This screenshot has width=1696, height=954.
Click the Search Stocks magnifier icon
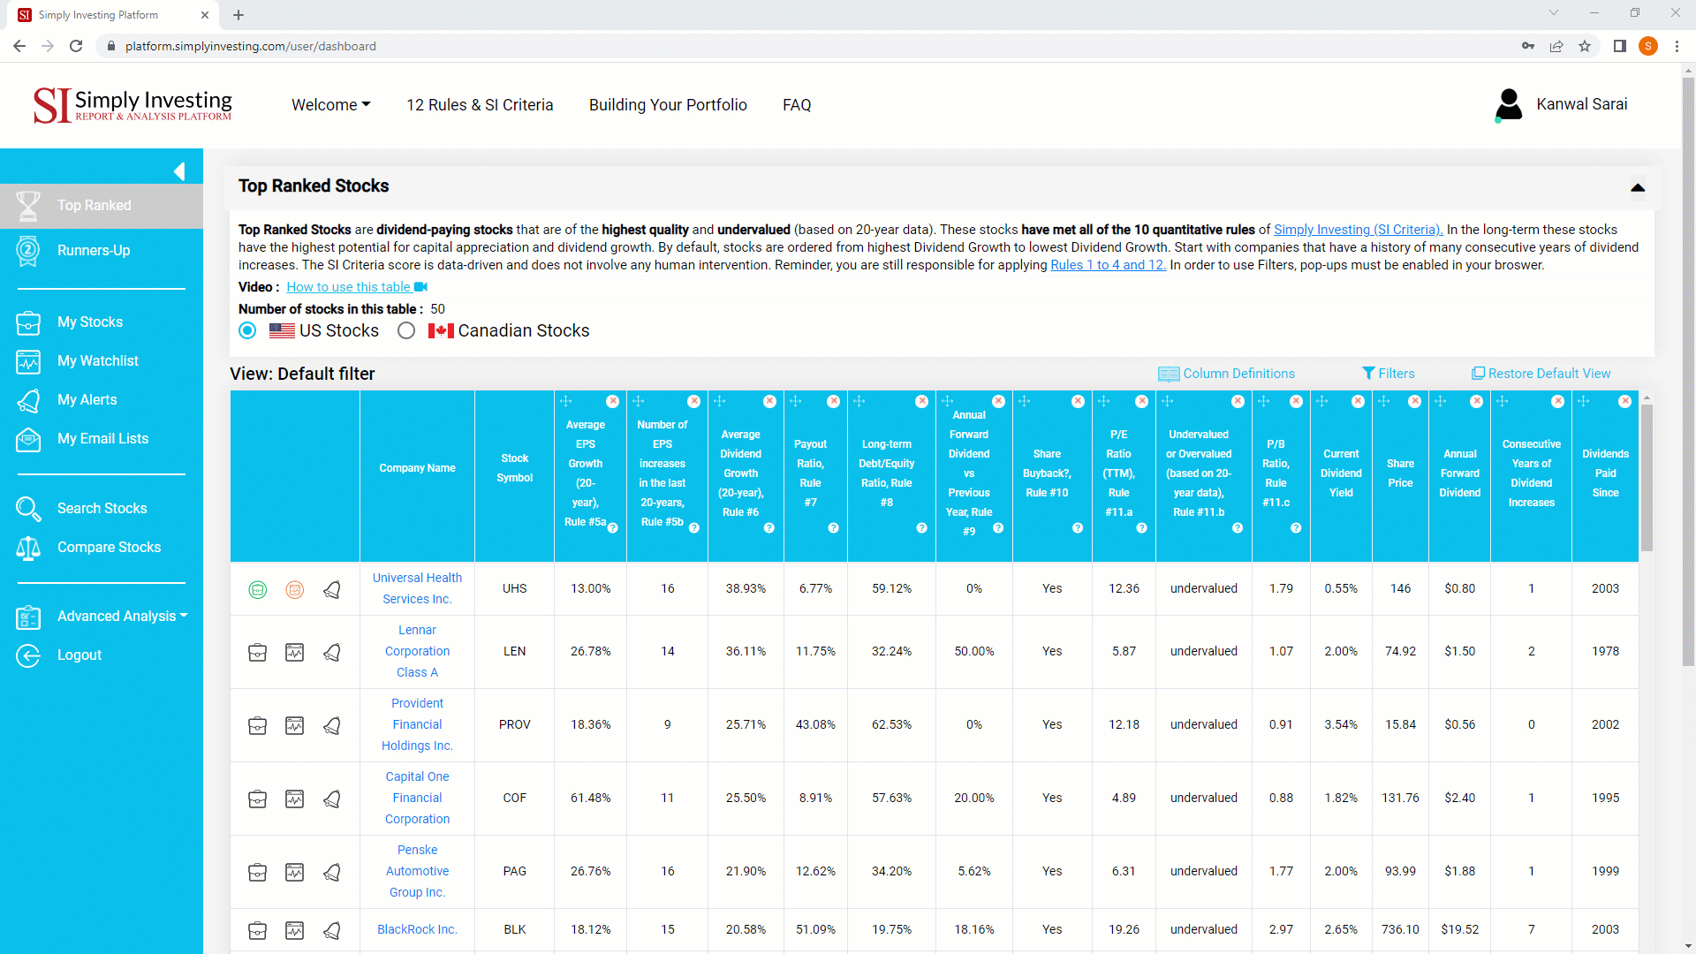click(28, 509)
